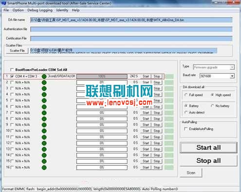Click the green status indicator in row 12

[44, 143]
